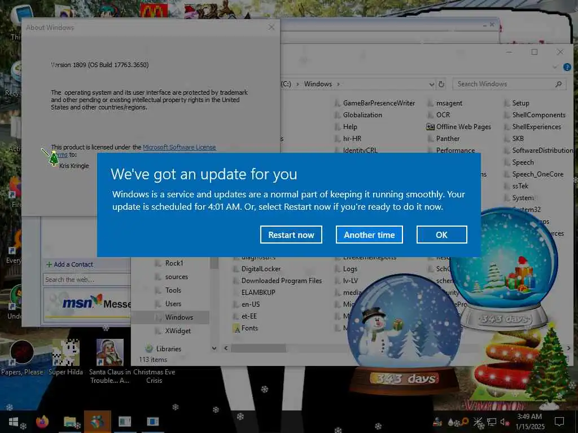Show calendar from 3:49 AM clock
578x433 pixels.
(x=529, y=422)
